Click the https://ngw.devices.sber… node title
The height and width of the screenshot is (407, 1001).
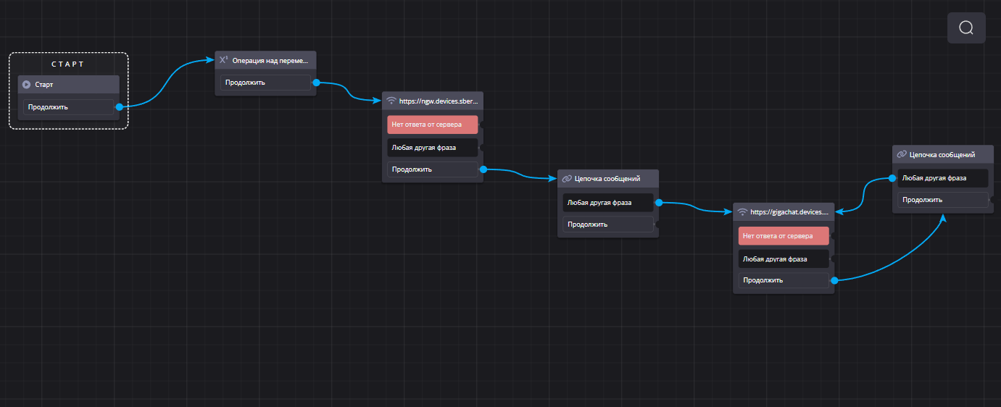(x=439, y=102)
